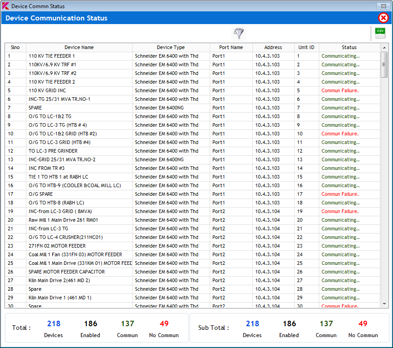The height and width of the screenshot is (348, 393).
Task: Select Coal Mill 1 Main Drive (331KM 01) row
Action: coord(192,263)
